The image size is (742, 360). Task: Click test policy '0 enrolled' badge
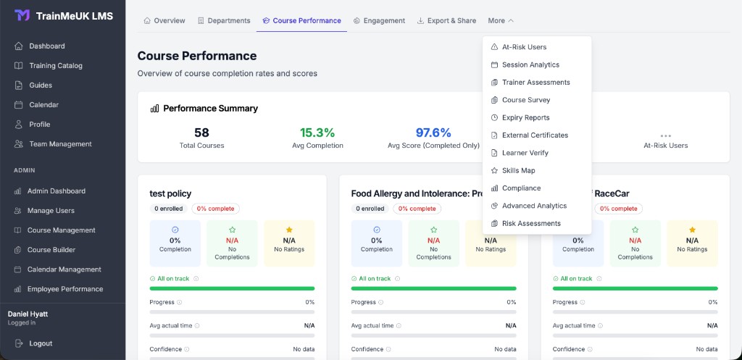(169, 209)
